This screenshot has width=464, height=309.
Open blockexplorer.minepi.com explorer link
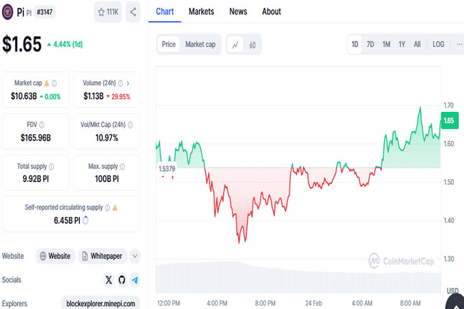(x=100, y=303)
